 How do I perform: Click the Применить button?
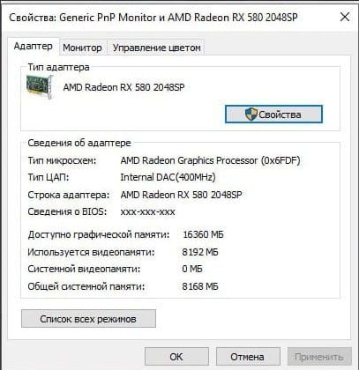point(319,357)
